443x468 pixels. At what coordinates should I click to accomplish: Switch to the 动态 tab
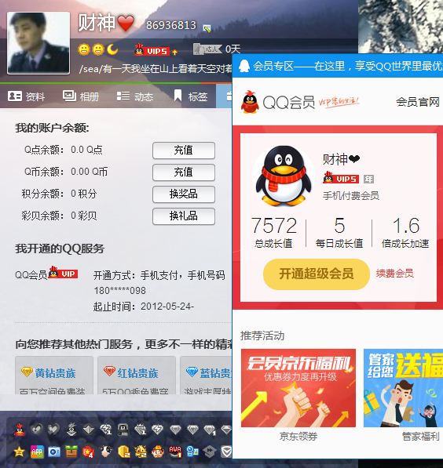(135, 96)
